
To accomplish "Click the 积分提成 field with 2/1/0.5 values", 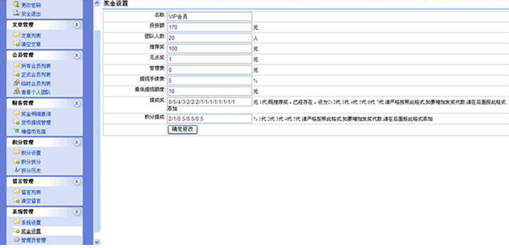I will pos(210,118).
